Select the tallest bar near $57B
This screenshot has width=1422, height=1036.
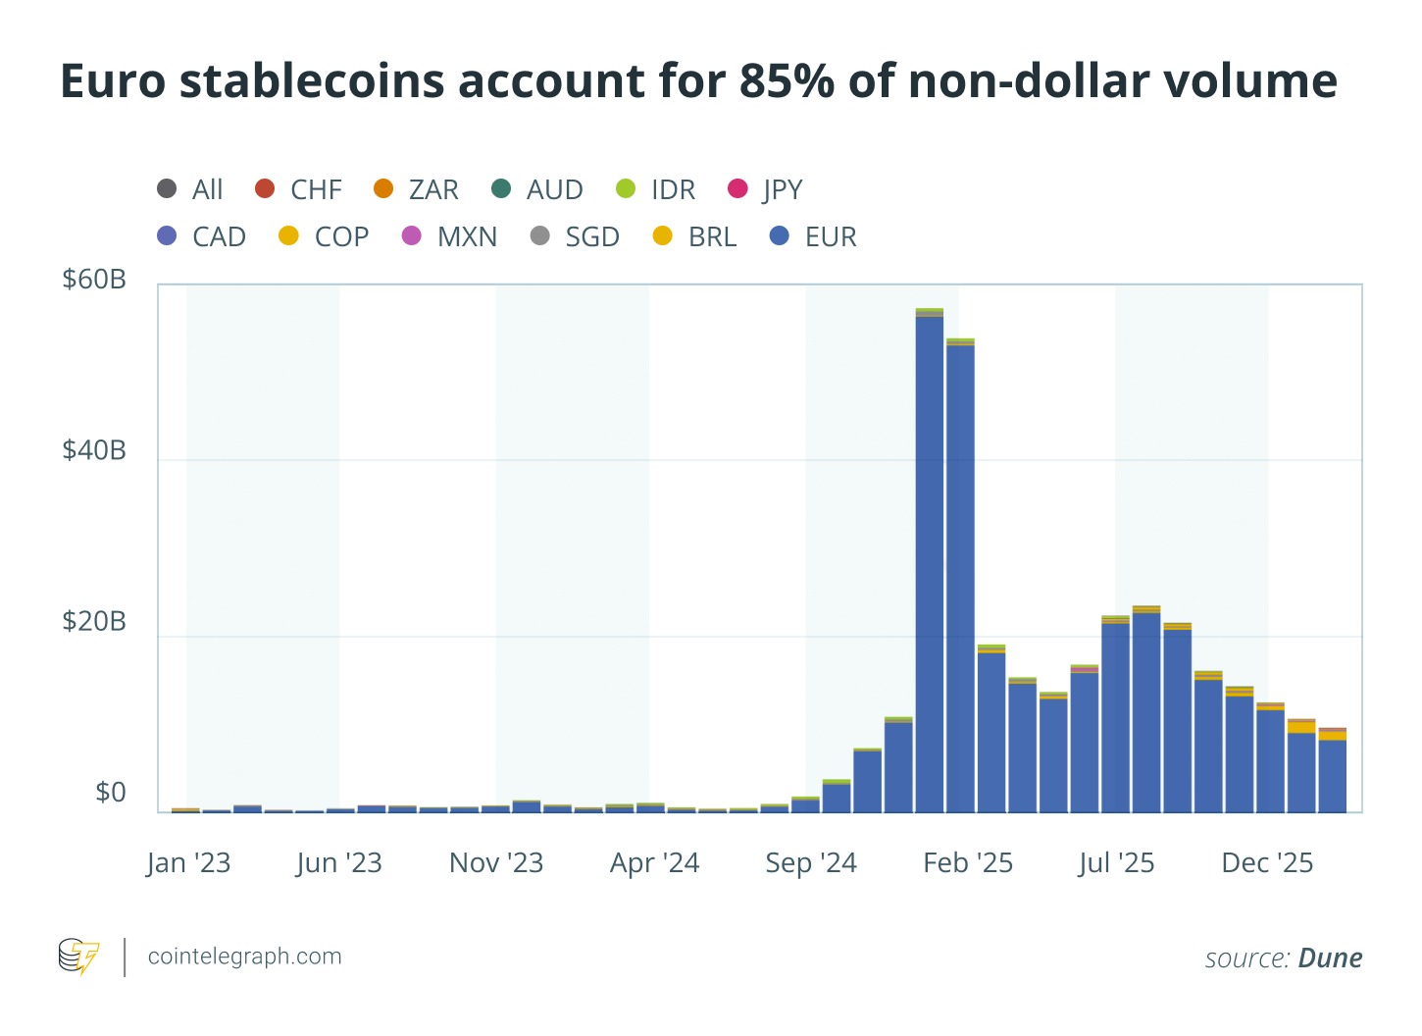click(929, 561)
